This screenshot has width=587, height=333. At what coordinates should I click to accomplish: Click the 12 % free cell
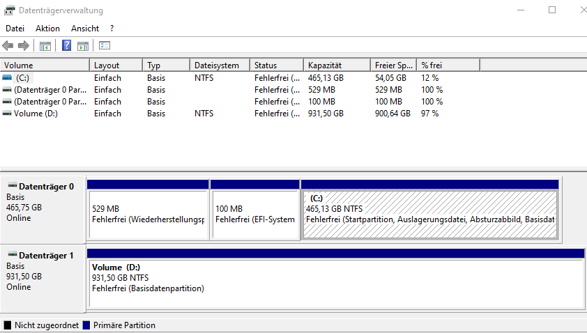click(x=429, y=78)
